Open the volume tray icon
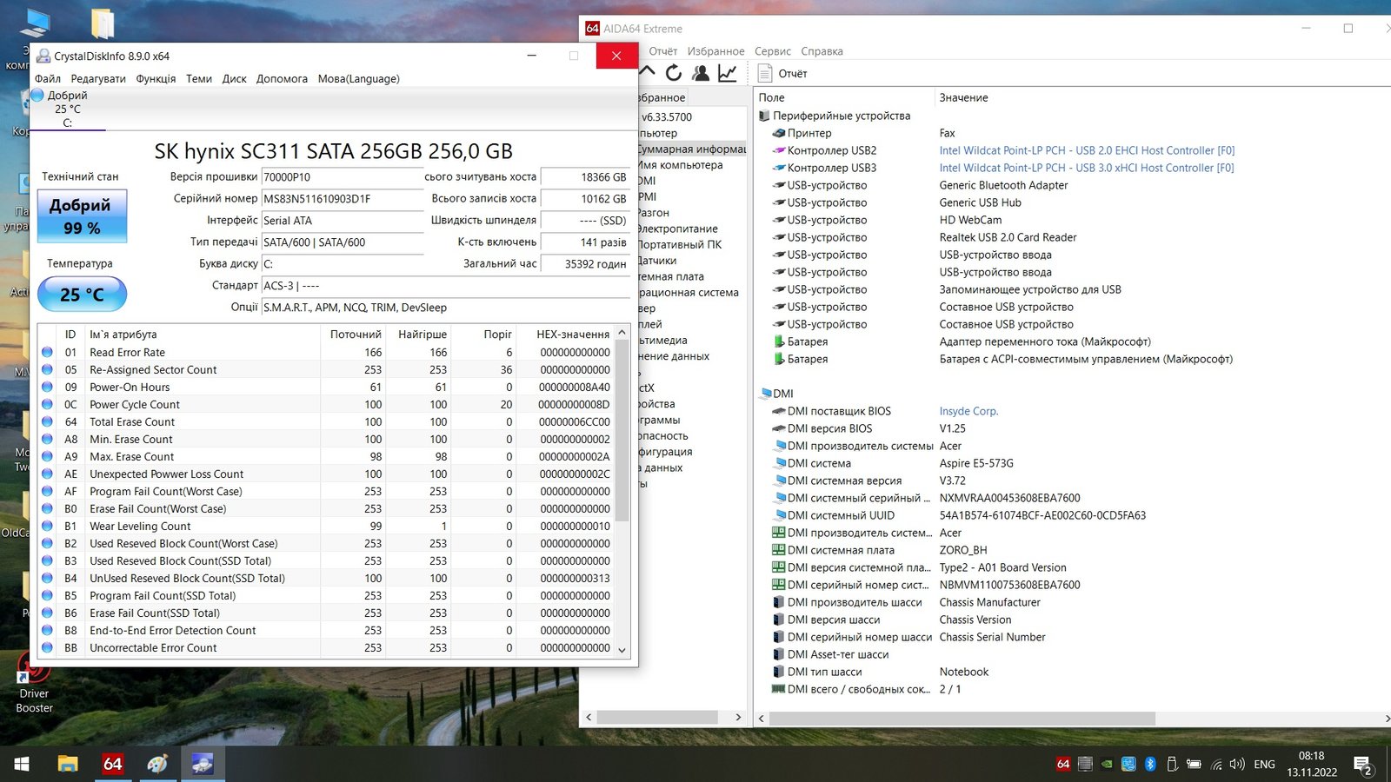The image size is (1391, 782). pos(1237,765)
